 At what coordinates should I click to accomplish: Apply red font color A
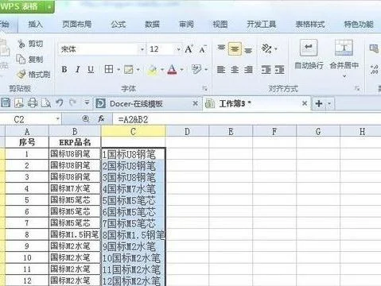point(172,69)
